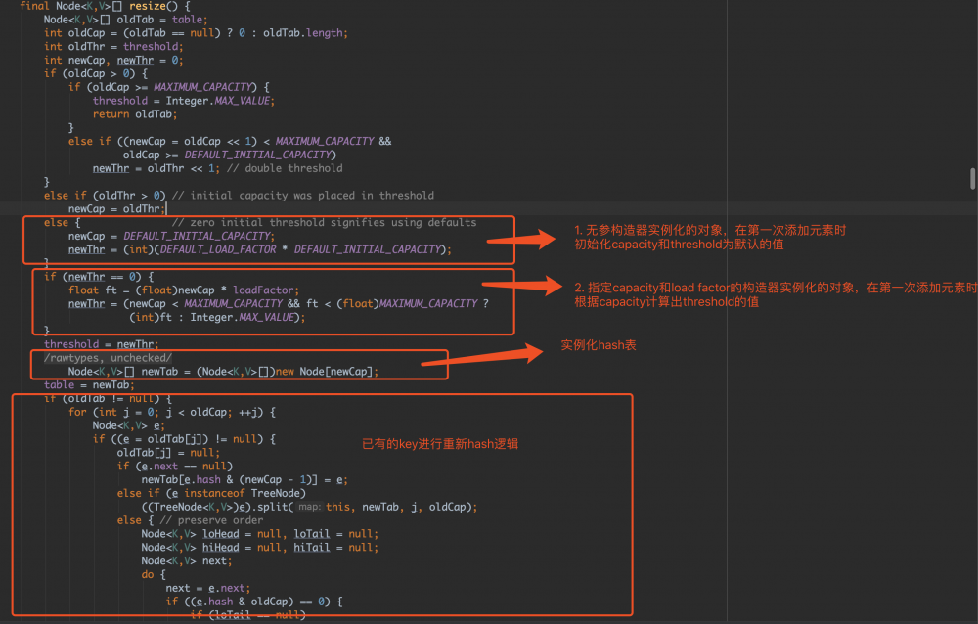This screenshot has height=624, width=978.
Task: Click the threshold variable assignment
Action: click(x=73, y=343)
